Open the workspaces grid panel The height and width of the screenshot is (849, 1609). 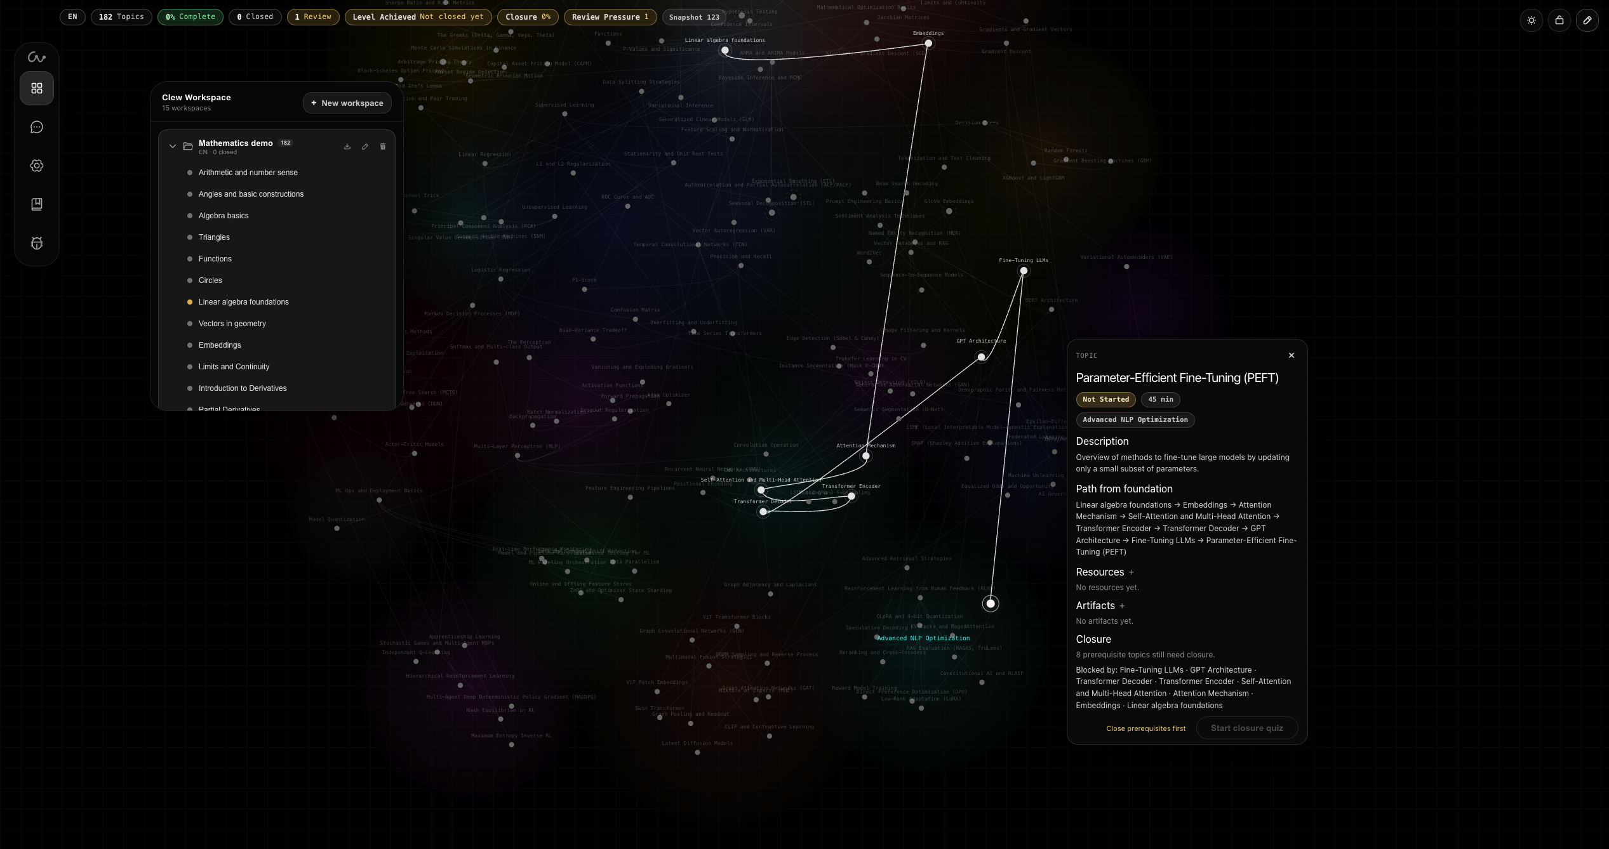(36, 88)
